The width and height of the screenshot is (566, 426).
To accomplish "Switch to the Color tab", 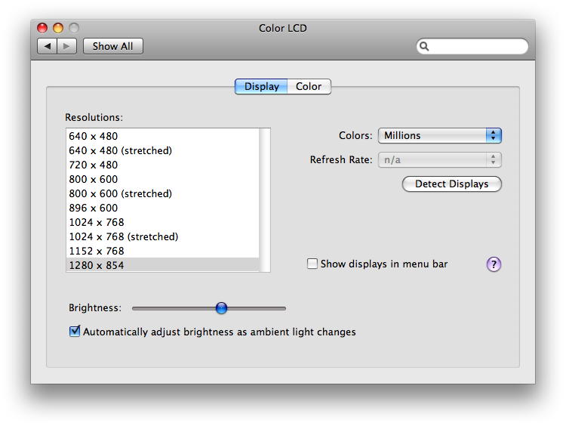I will [309, 86].
